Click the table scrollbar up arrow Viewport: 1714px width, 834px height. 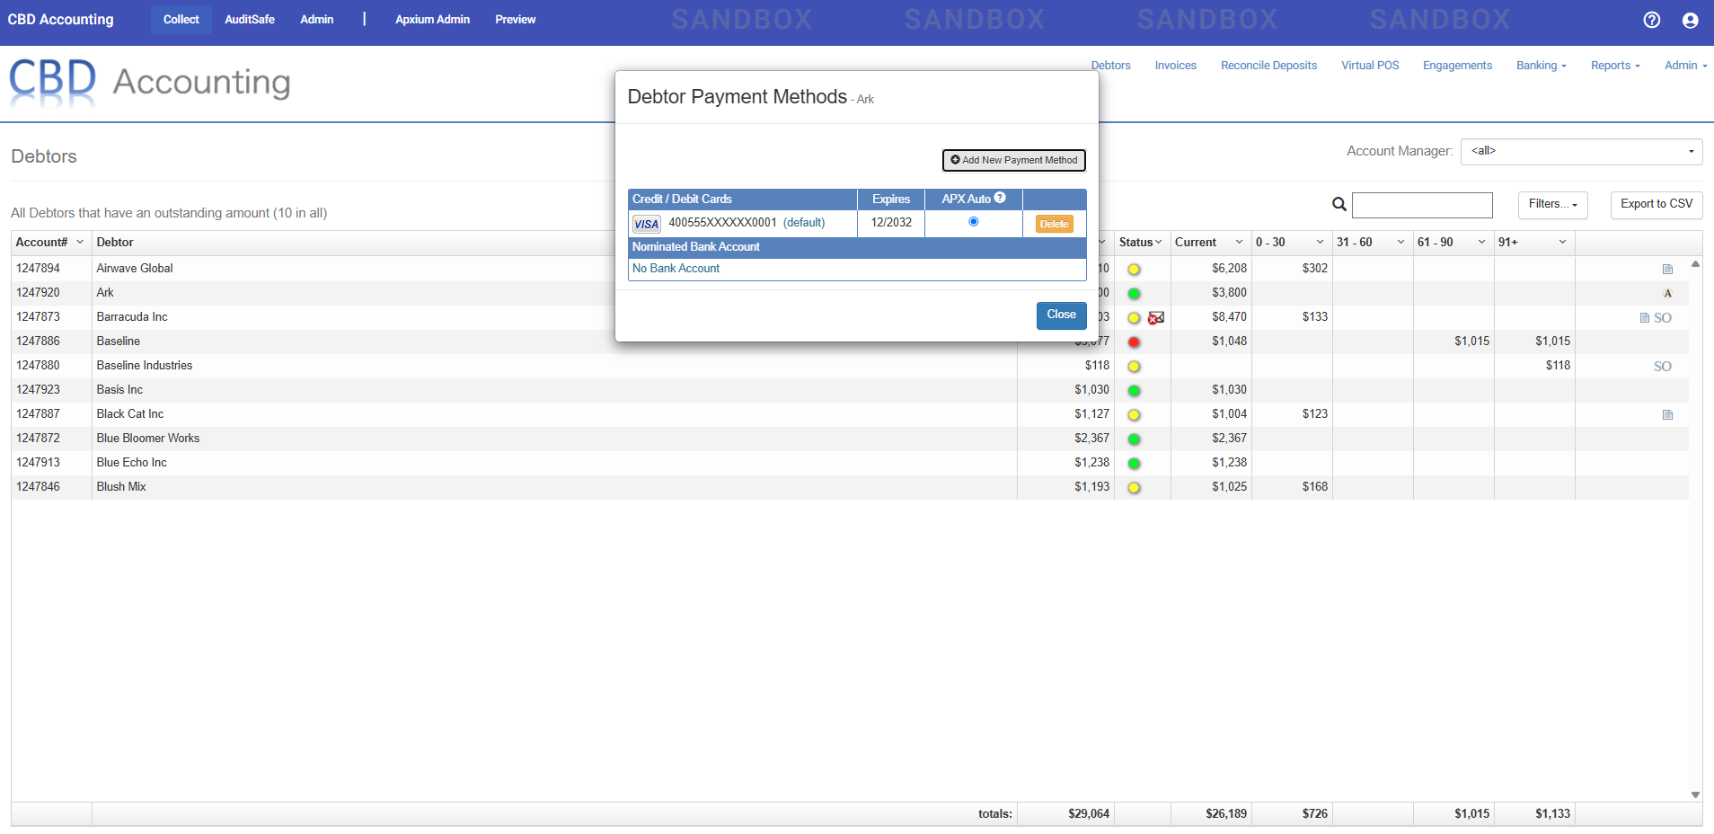click(x=1695, y=264)
